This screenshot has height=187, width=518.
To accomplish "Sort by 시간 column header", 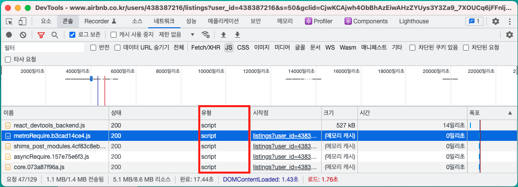I will click(x=412, y=113).
